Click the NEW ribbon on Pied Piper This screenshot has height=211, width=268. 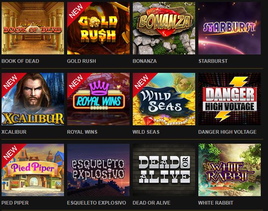point(10,152)
